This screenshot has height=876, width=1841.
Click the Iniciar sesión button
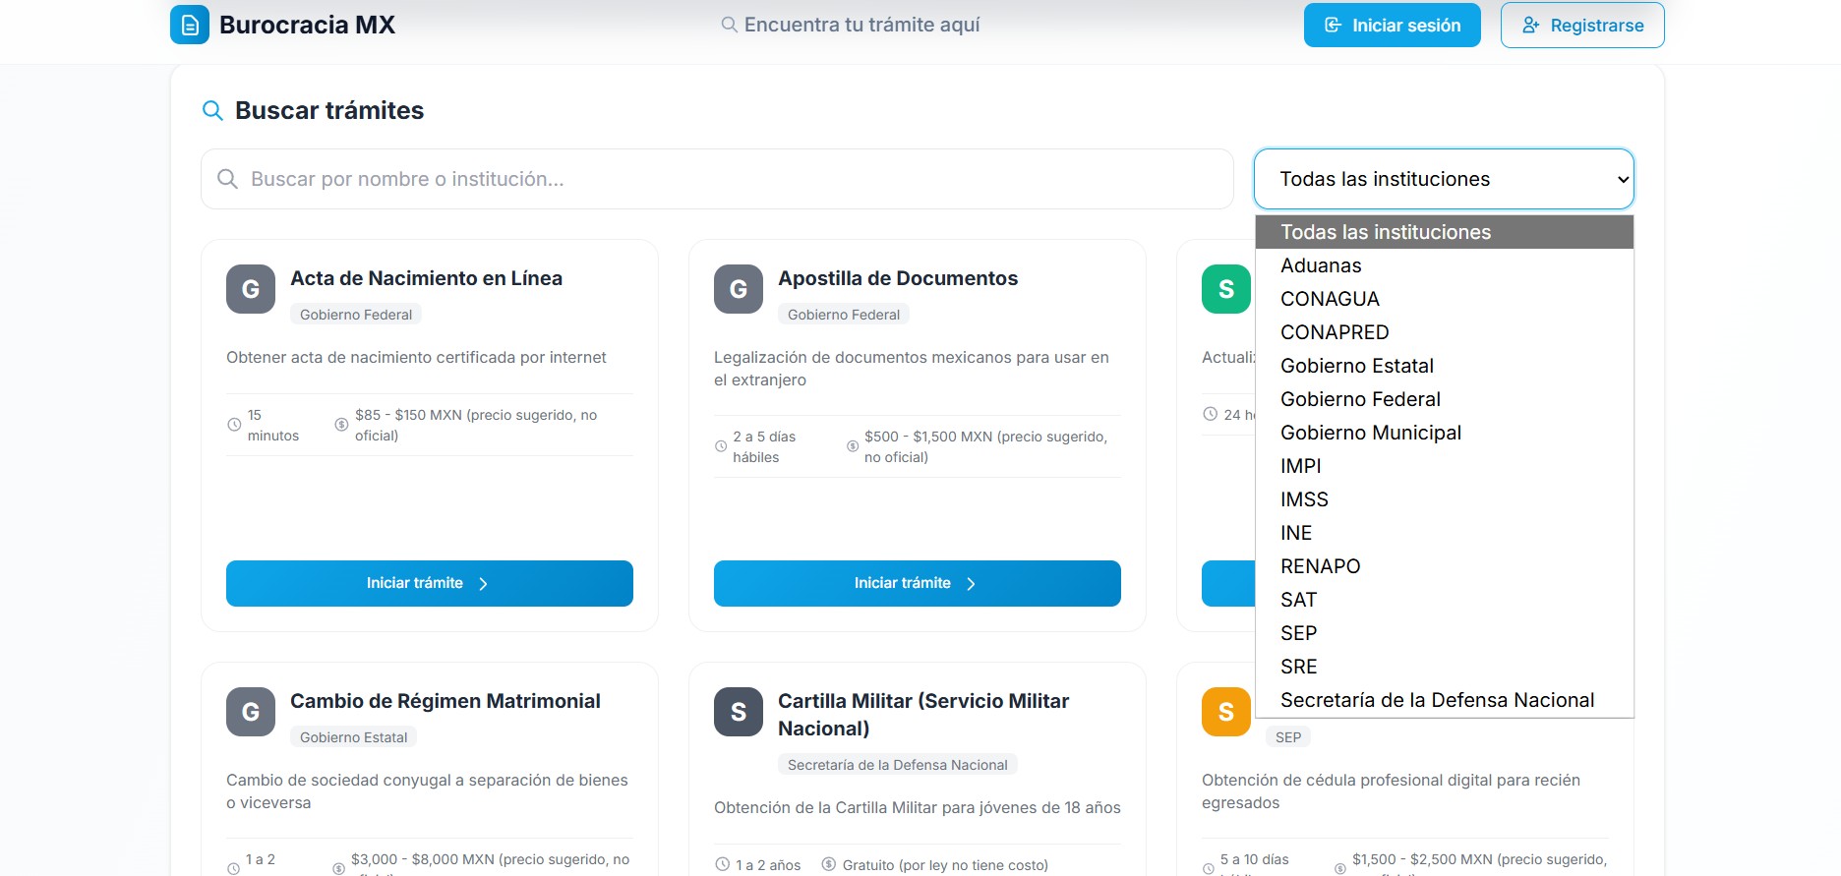[x=1392, y=25]
